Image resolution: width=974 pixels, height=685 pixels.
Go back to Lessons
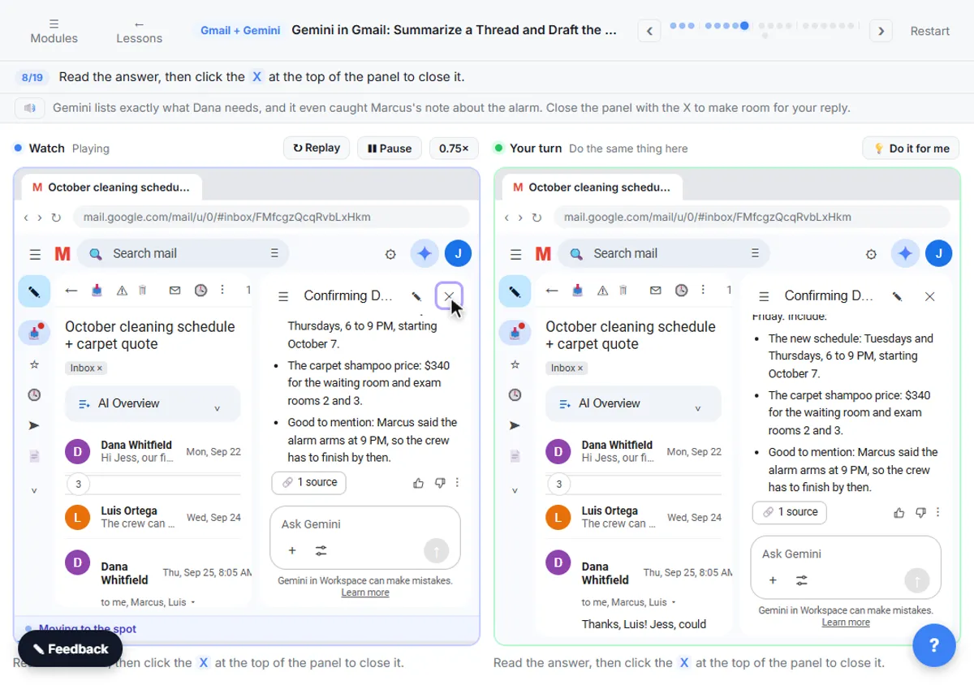tap(139, 31)
